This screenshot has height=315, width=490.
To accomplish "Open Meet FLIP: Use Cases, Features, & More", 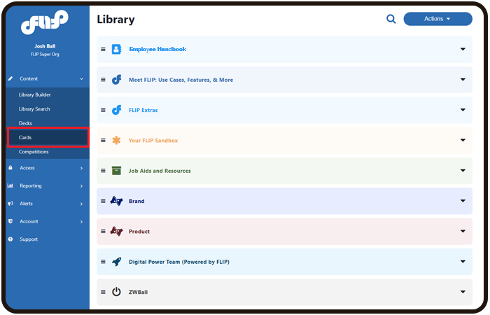I will tap(181, 80).
